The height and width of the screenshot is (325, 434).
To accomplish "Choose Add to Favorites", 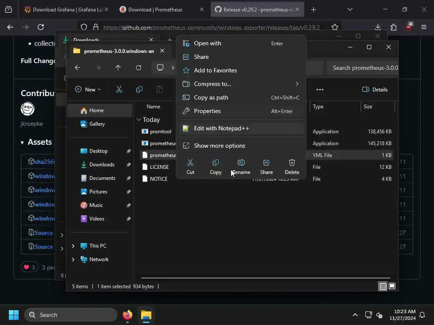I will tap(241, 70).
